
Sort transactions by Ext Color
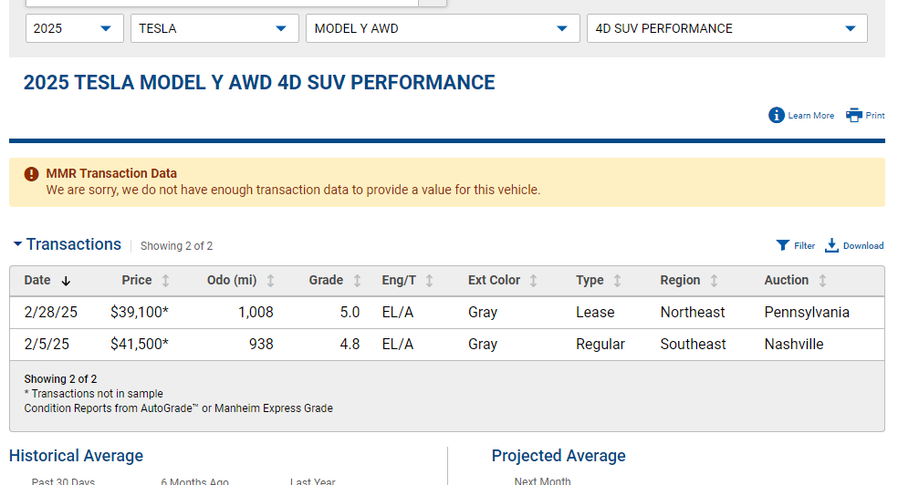click(x=533, y=281)
